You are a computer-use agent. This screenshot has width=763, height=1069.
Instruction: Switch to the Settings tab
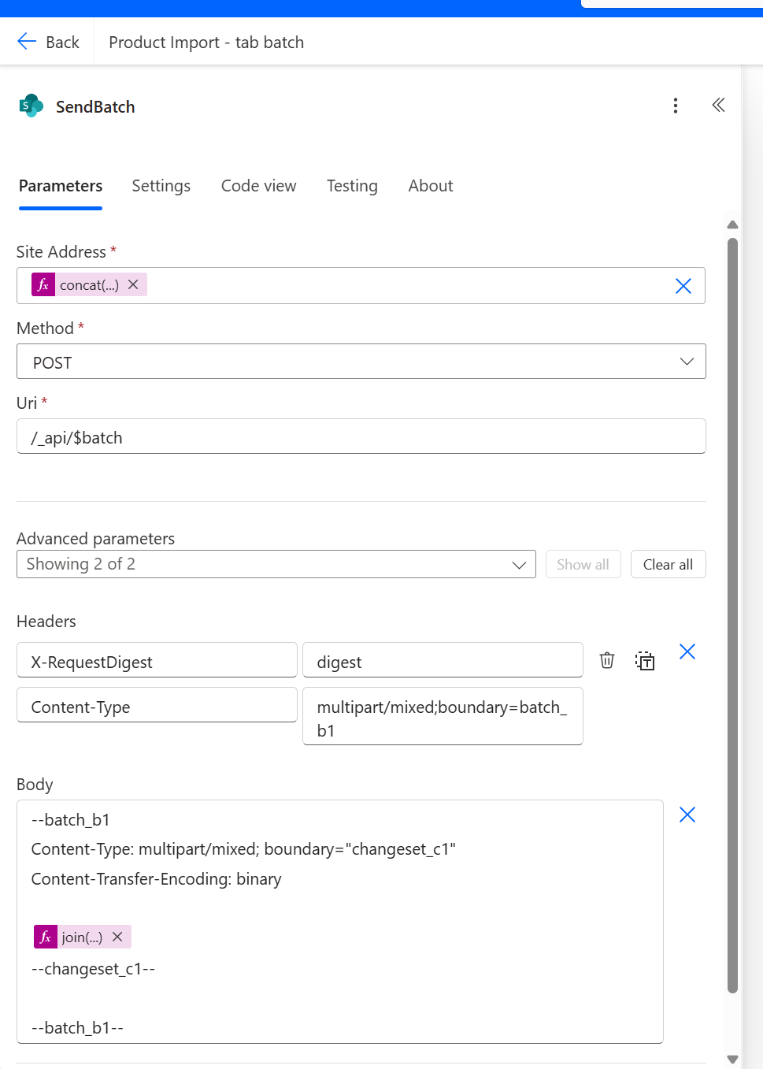161,186
